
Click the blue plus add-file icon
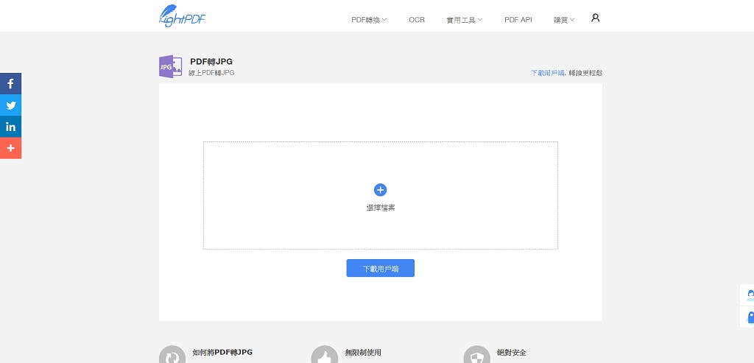coord(380,190)
